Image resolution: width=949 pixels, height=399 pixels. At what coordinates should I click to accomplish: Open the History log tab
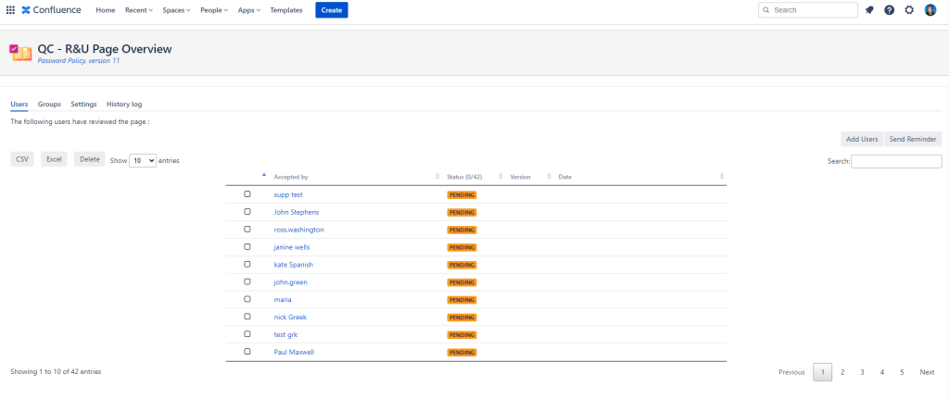tap(124, 104)
